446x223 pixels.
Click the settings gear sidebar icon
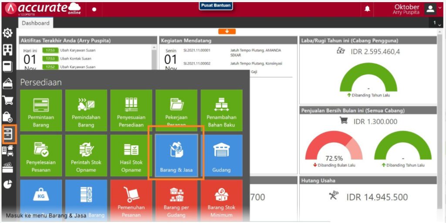7,33
